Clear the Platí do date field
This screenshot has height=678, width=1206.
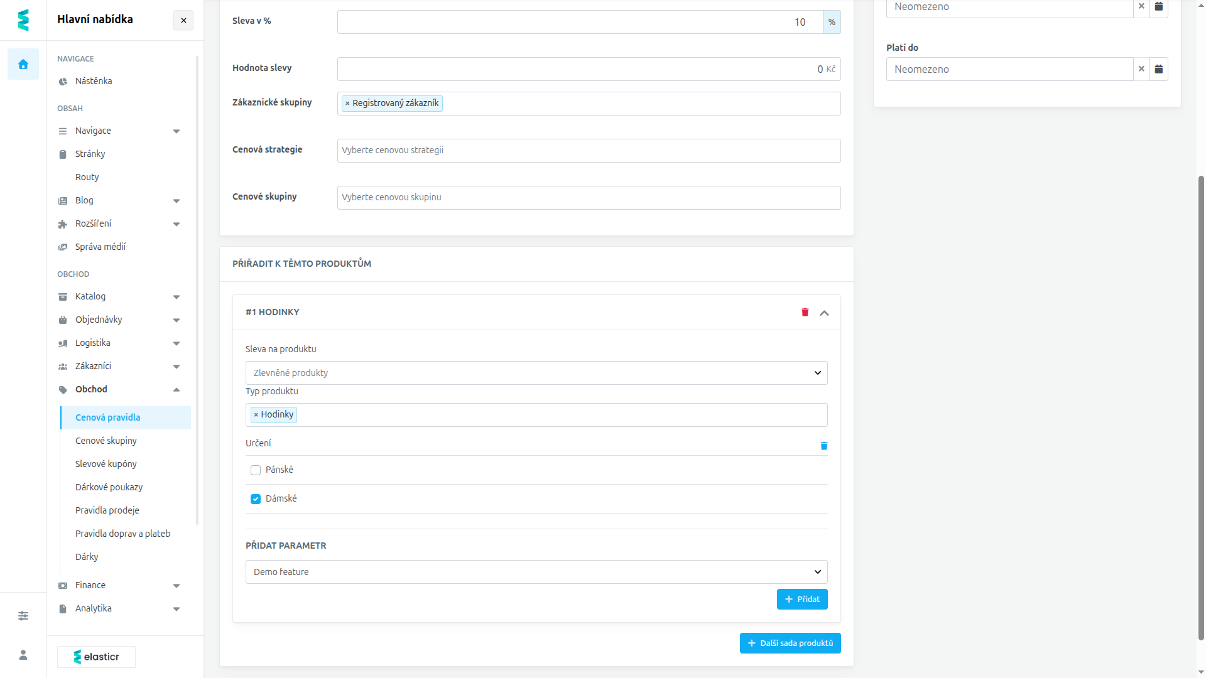click(1141, 69)
